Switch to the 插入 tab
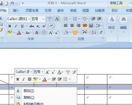Image resolution: width=132 pixels, height=105 pixels. click(16, 10)
